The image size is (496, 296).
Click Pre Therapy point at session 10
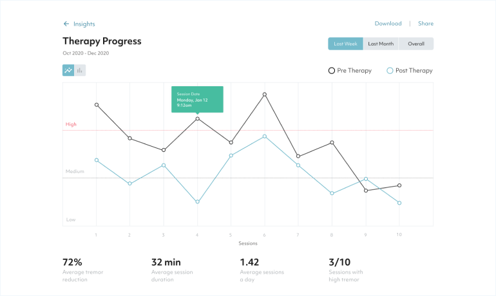pos(399,185)
